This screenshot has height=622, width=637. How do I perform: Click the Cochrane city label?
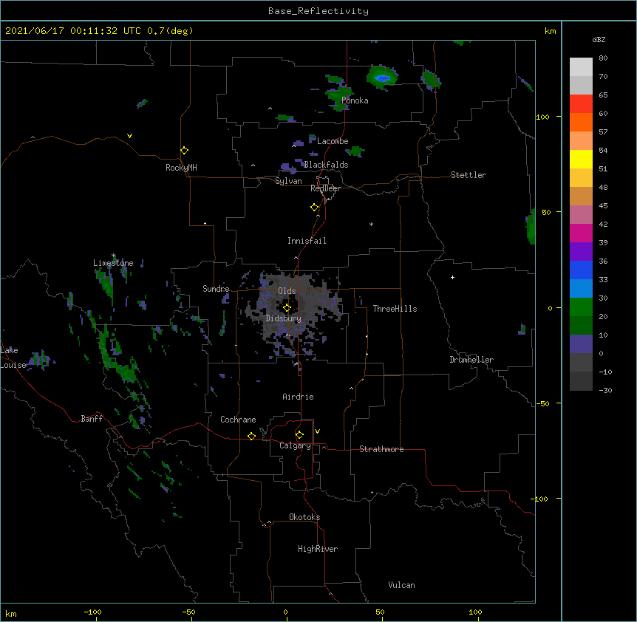(x=238, y=420)
